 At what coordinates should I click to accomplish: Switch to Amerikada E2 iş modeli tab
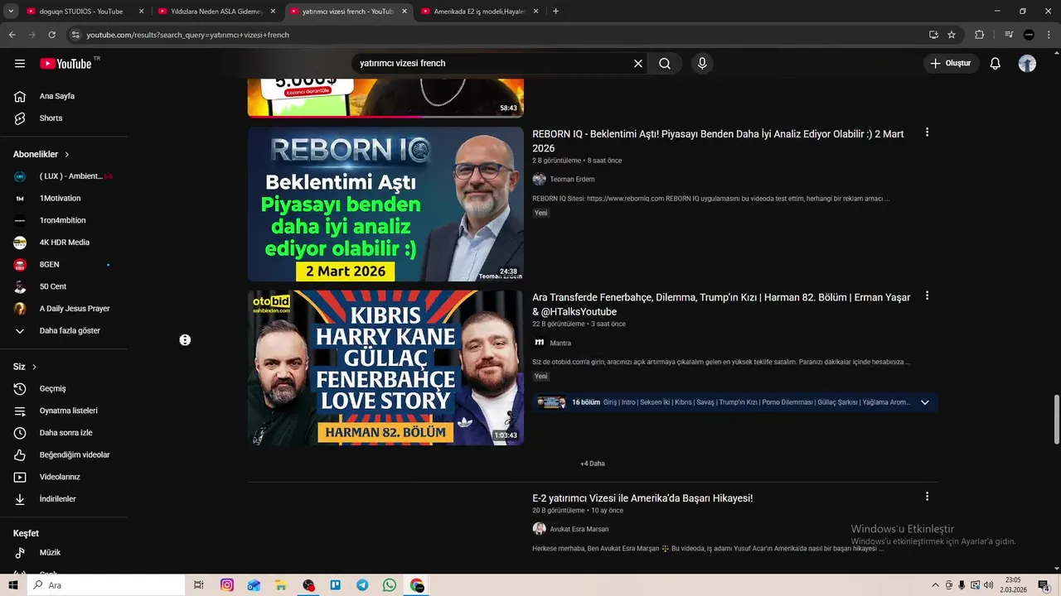coord(479,12)
